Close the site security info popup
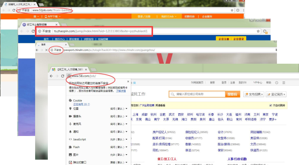 pyautogui.click(x=128, y=81)
